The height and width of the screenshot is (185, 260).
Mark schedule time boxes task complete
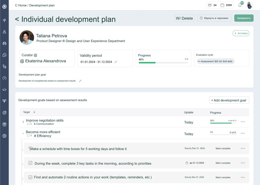click(x=223, y=148)
